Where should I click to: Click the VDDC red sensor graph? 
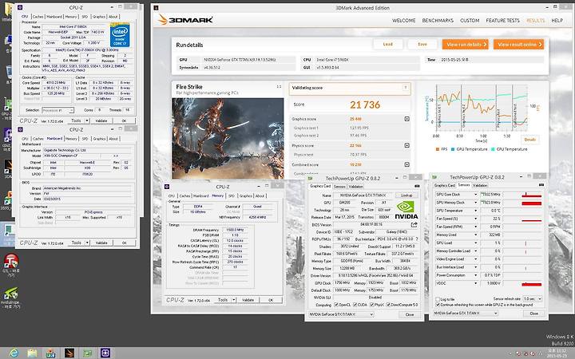[x=522, y=283]
